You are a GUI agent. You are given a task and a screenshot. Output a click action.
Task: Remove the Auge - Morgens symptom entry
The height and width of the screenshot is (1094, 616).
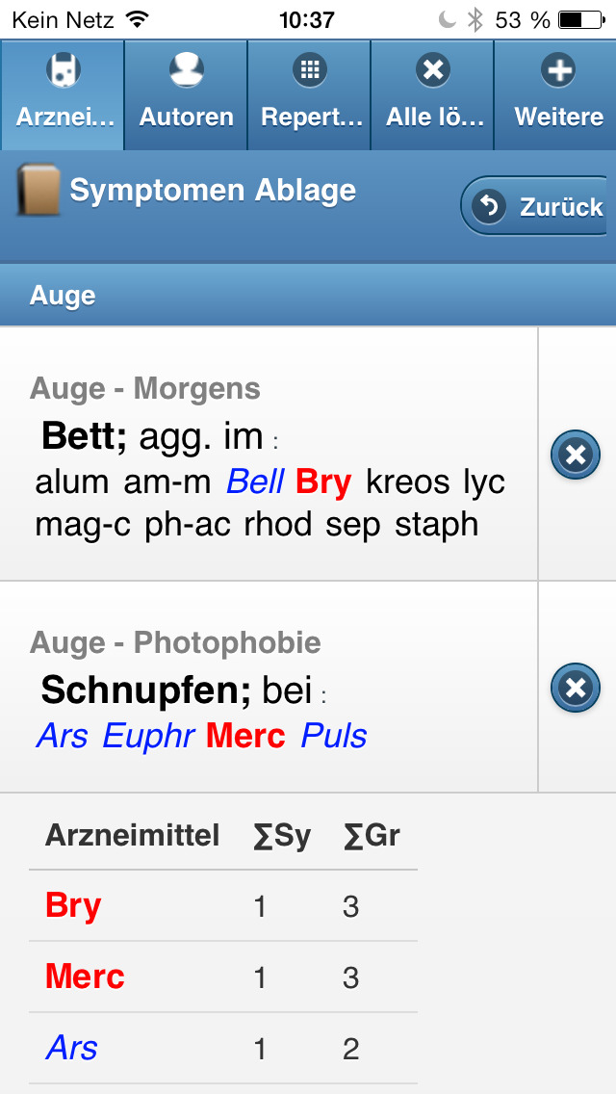(576, 455)
